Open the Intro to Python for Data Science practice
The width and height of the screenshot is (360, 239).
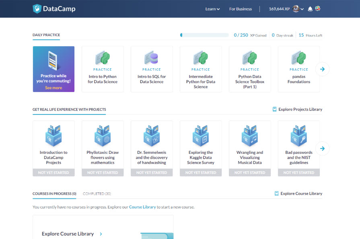pyautogui.click(x=103, y=69)
